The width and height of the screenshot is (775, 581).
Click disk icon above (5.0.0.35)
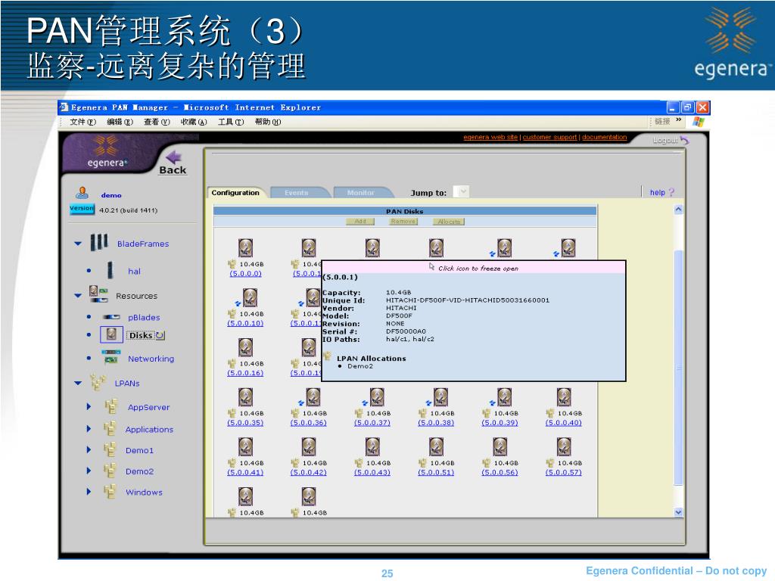point(246,397)
